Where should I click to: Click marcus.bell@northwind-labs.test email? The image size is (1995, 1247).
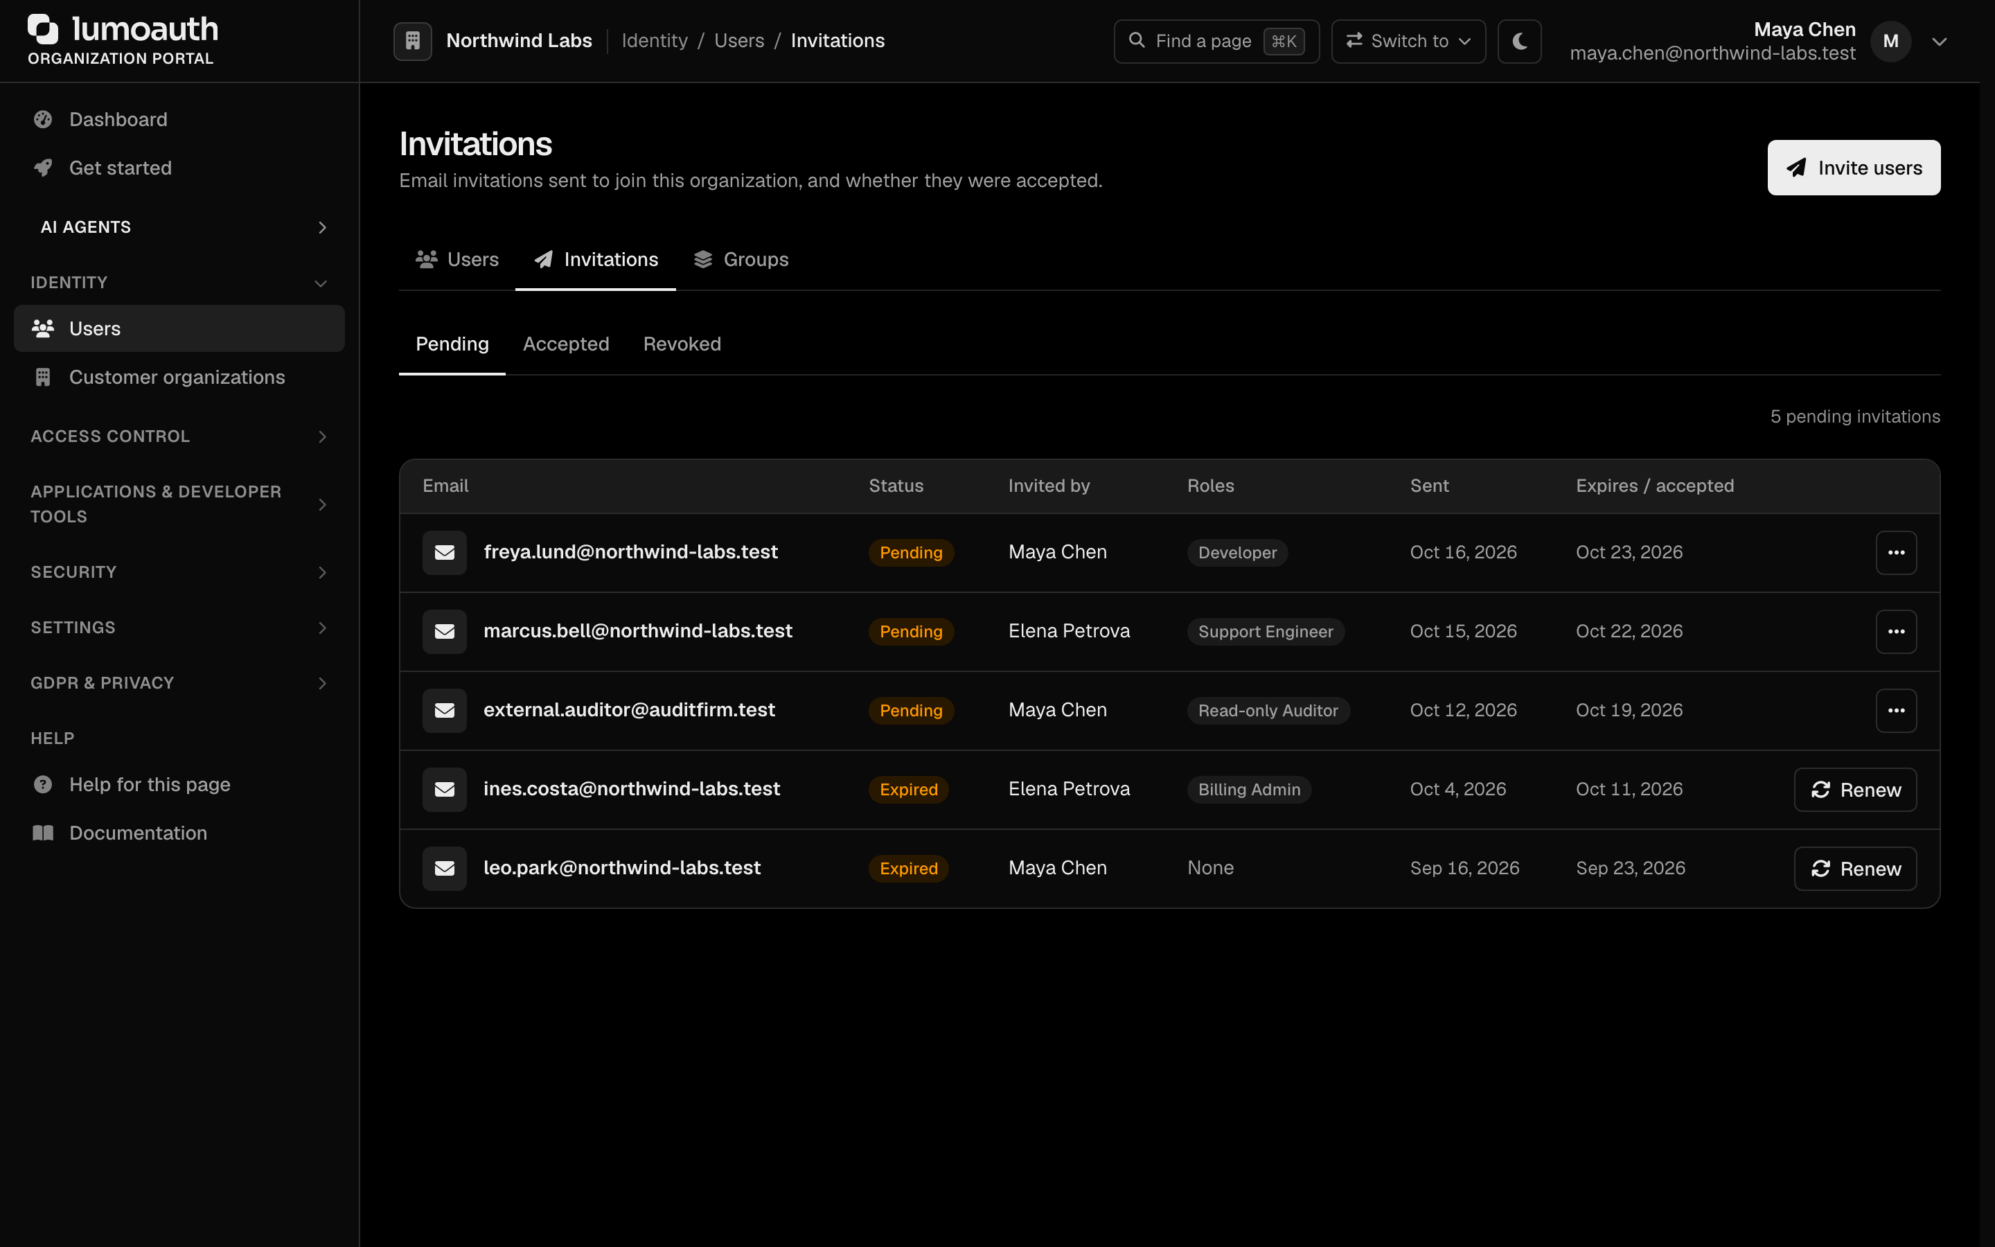(x=638, y=631)
